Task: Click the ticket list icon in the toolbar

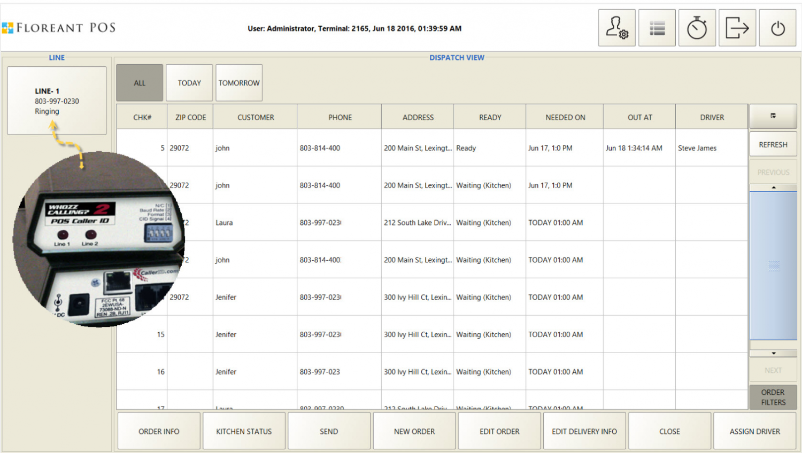Action: pyautogui.click(x=657, y=27)
